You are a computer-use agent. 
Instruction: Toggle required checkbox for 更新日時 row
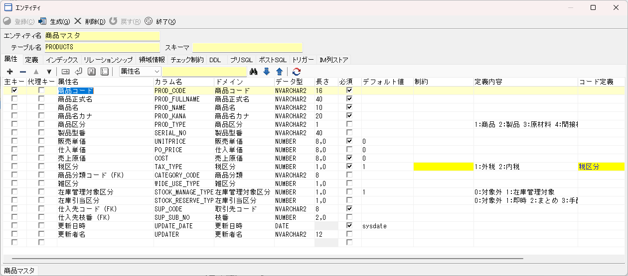pyautogui.click(x=349, y=226)
